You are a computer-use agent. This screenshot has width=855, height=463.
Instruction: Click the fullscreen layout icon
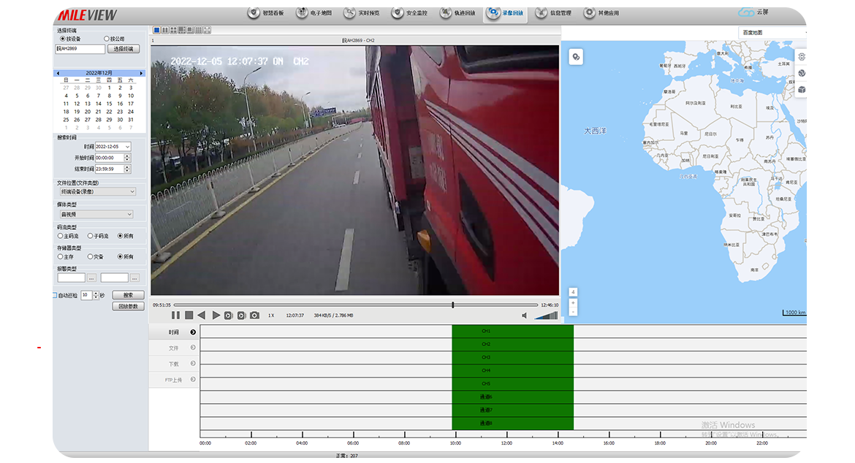(x=207, y=30)
